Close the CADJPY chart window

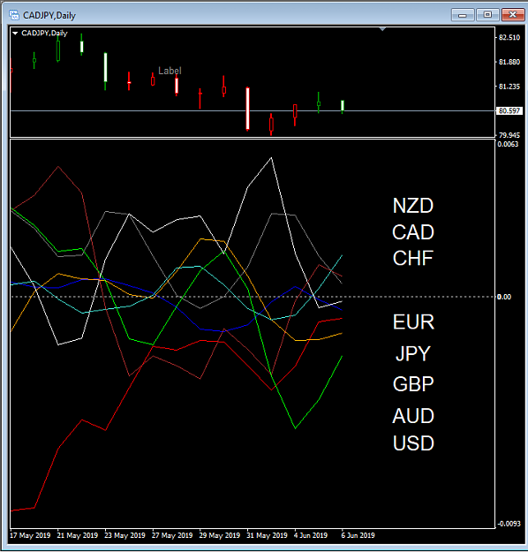513,15
